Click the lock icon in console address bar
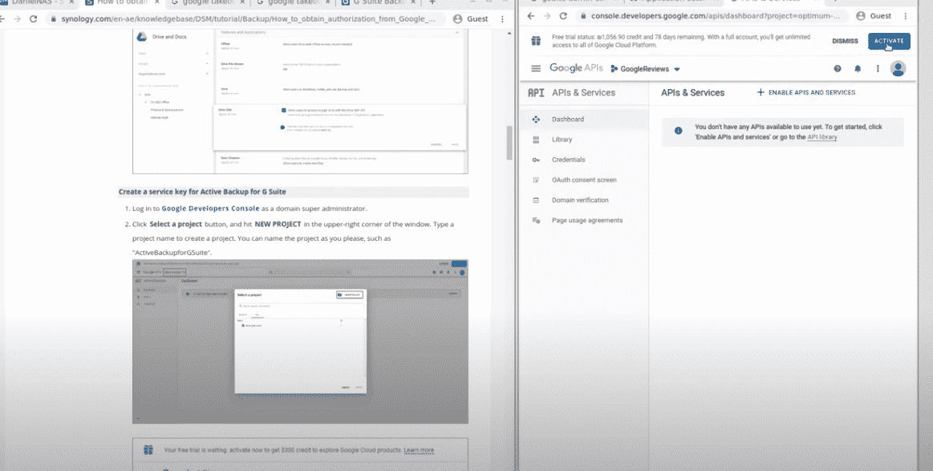 [x=583, y=16]
